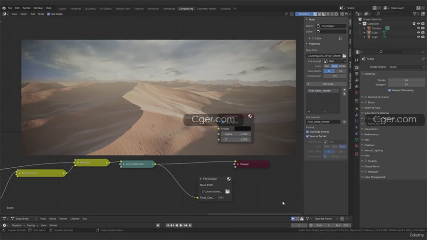
Task: Open the Playback menu in timeline
Action: pos(18,225)
